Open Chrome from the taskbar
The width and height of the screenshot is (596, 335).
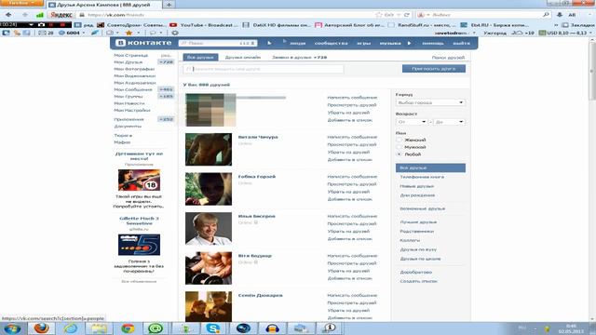click(128, 328)
